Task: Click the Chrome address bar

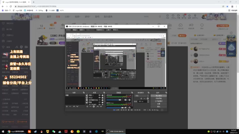Action: coord(117,6)
